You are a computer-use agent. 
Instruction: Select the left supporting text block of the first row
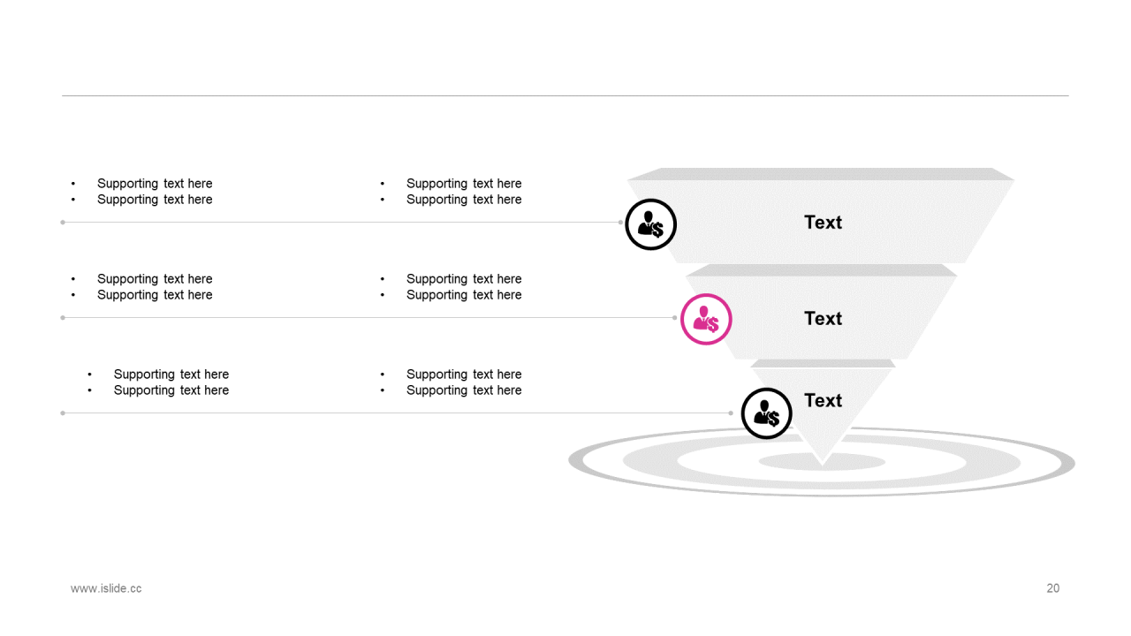click(155, 192)
